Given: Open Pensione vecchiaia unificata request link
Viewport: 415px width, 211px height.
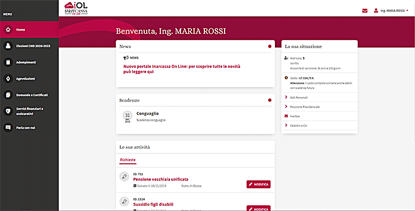Looking at the screenshot, I should pyautogui.click(x=160, y=179).
